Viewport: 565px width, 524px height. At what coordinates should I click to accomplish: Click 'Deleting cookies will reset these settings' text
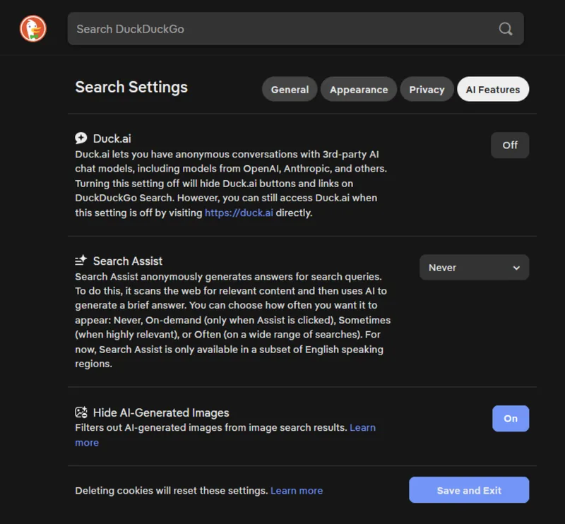pos(171,491)
